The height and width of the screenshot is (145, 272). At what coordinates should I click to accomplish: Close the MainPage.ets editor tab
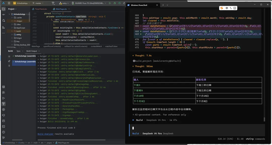69,9
